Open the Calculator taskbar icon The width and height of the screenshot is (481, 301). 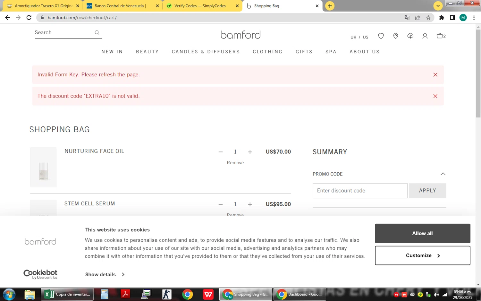pos(104,294)
